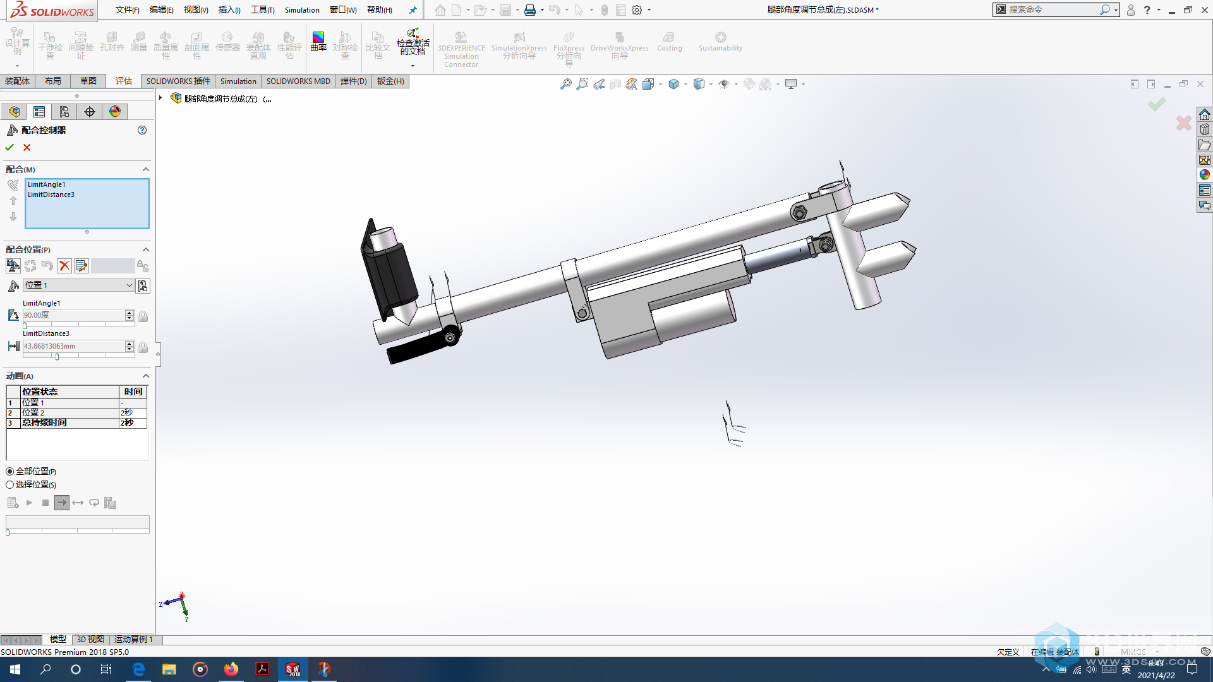The height and width of the screenshot is (682, 1213).
Task: Collapse the 动画(A) section
Action: point(146,376)
